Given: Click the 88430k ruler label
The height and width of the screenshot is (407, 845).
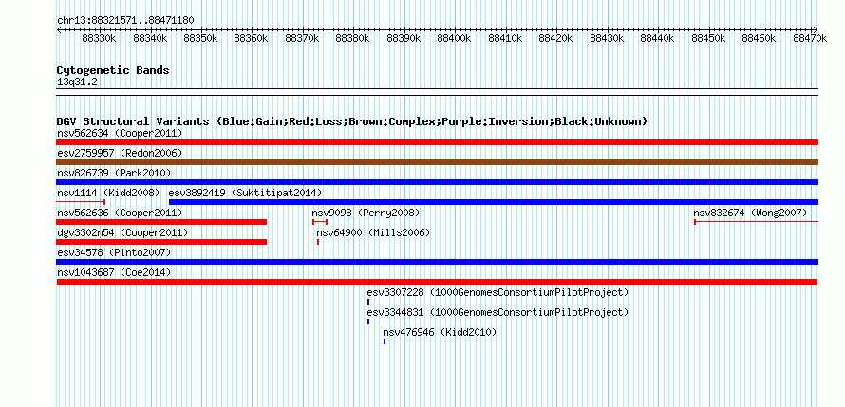Looking at the screenshot, I should click(607, 39).
